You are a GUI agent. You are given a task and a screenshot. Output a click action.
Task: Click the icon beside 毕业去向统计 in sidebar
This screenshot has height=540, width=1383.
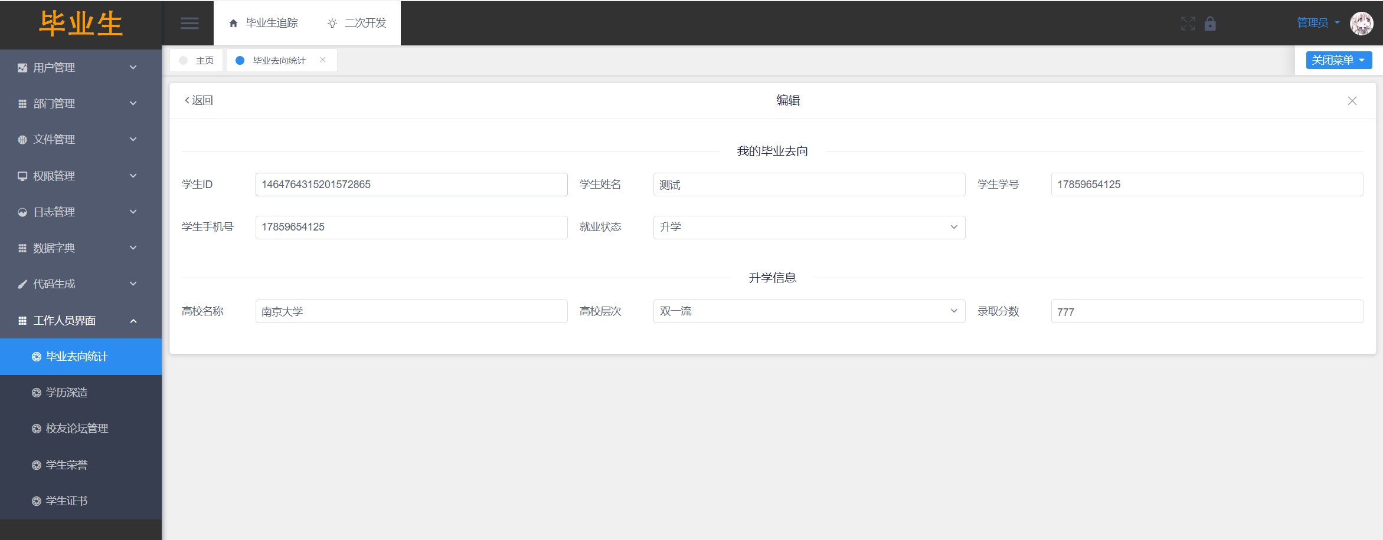[x=37, y=357]
